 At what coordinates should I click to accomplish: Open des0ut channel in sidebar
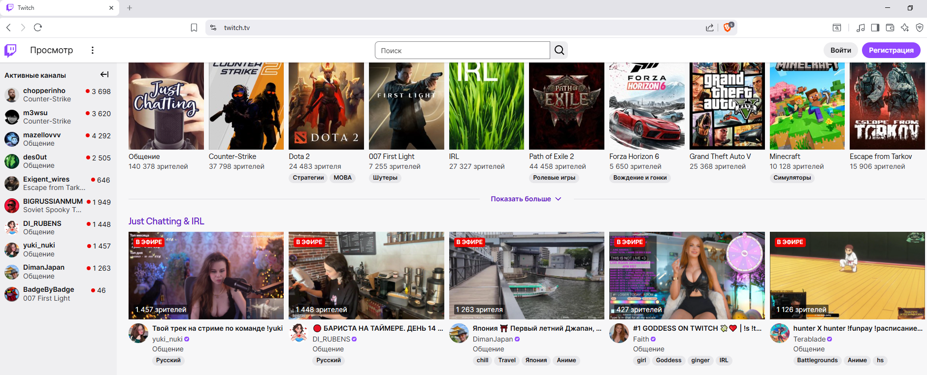tap(58, 161)
